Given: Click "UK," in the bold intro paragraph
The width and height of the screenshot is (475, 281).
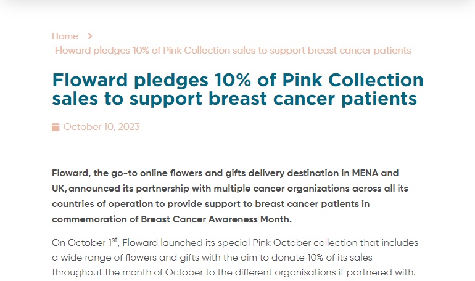Looking at the screenshot, I should point(59,189).
